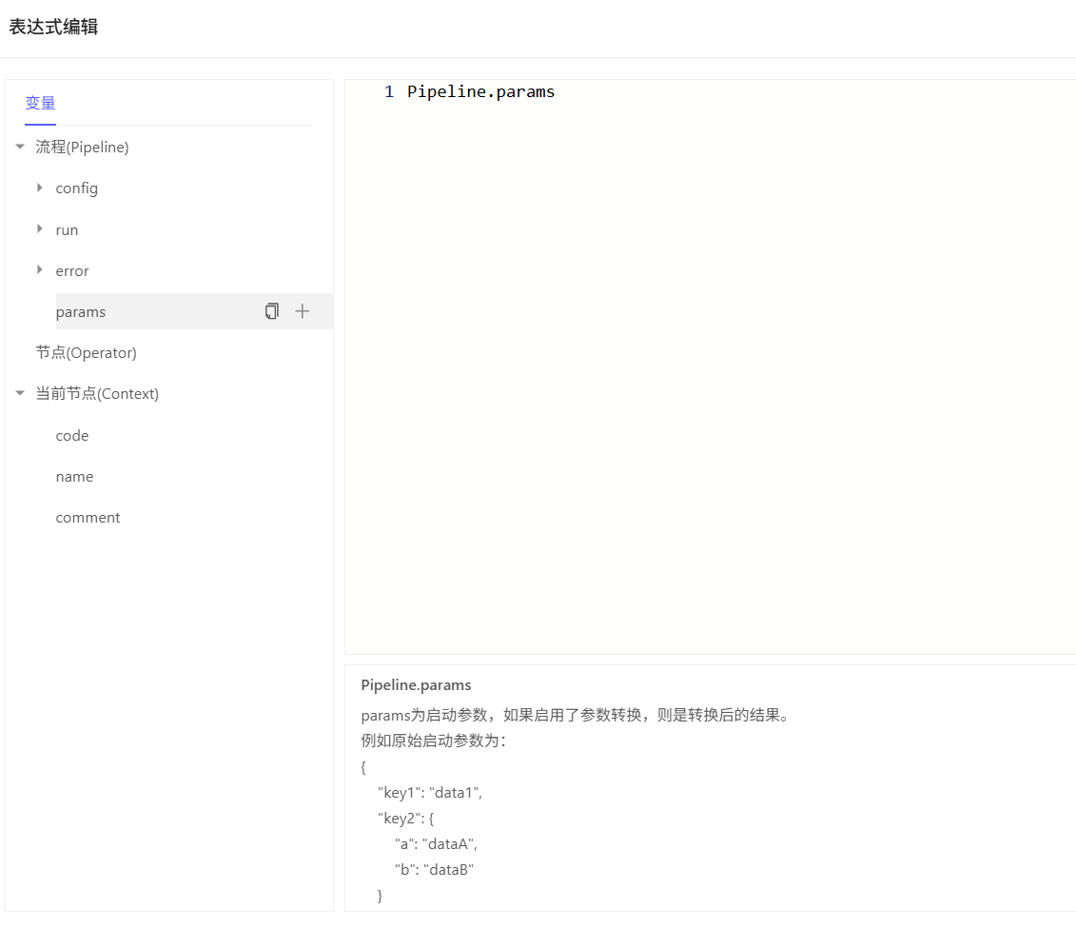Viewport: 1076px width, 929px height.
Task: Select the run label in tree
Action: pyautogui.click(x=67, y=230)
